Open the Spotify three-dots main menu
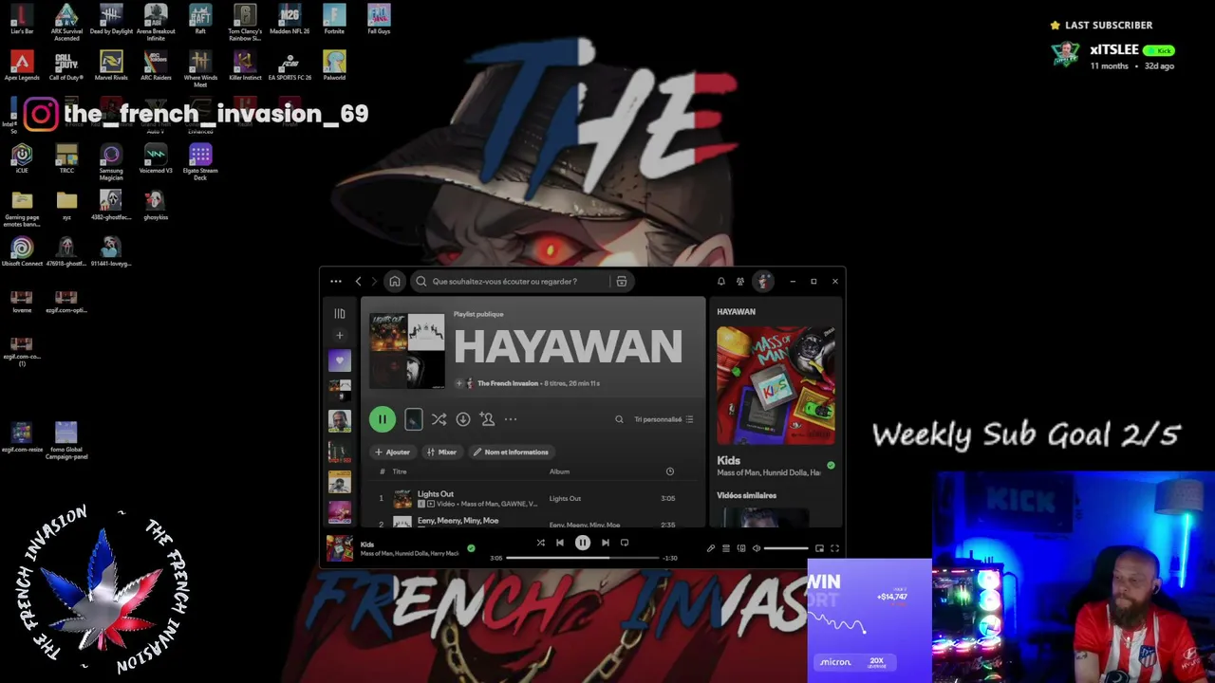 click(x=336, y=282)
